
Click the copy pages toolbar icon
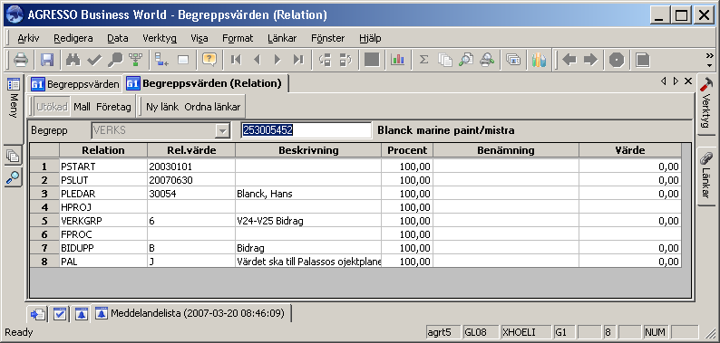click(x=445, y=60)
